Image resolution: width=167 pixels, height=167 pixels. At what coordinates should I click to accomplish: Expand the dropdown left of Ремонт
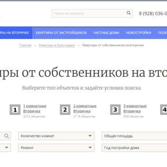6,148
